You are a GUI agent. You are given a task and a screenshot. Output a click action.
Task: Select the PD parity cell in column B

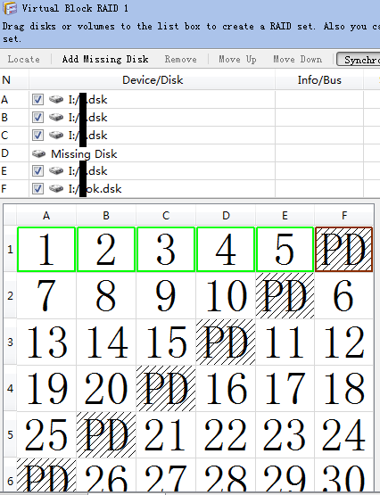106,434
